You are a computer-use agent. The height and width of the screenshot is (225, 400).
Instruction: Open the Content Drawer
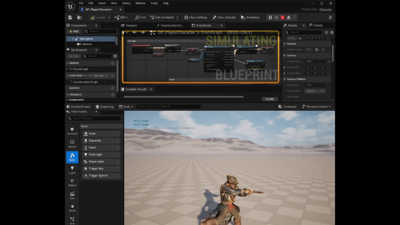click(78, 106)
